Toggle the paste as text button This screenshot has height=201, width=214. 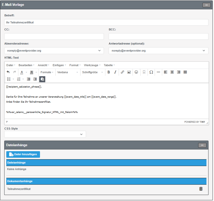tap(42, 79)
